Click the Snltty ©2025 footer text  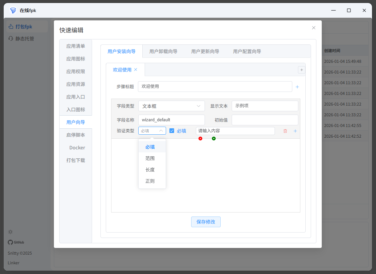tap(20, 253)
